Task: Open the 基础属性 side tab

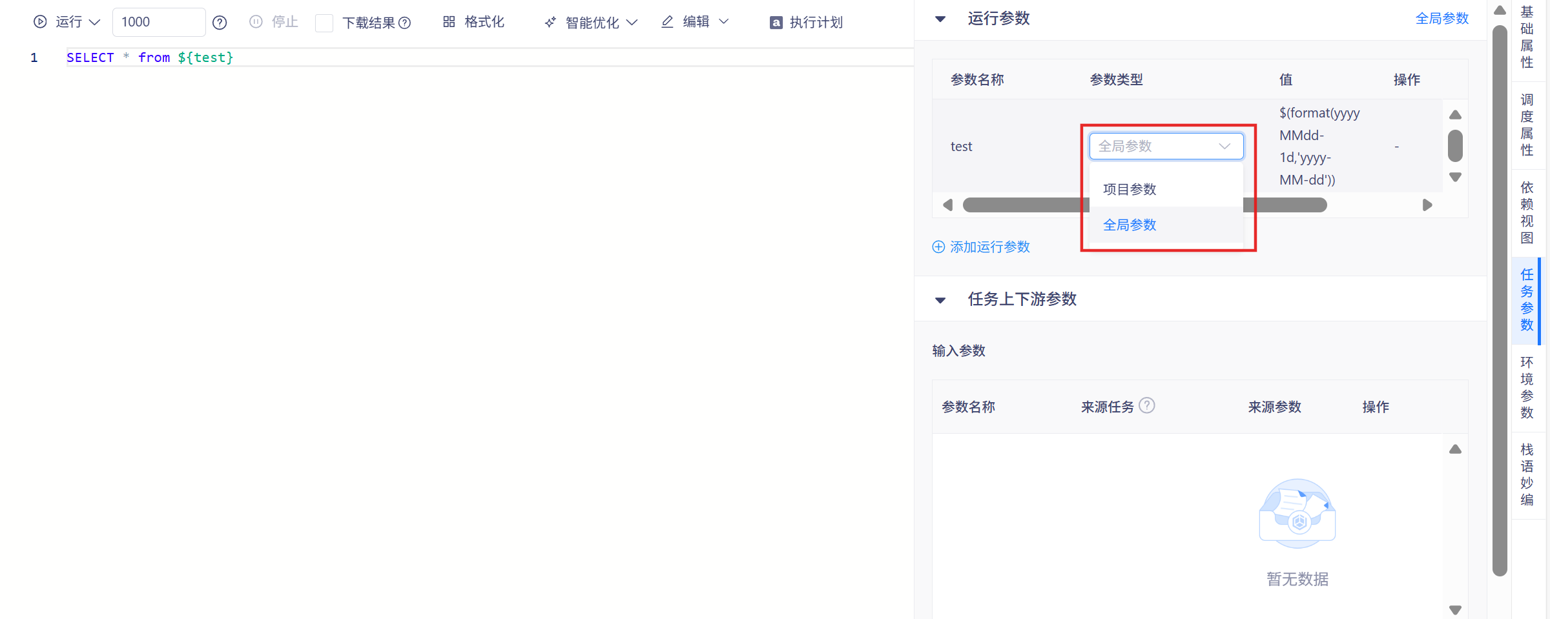Action: (x=1527, y=37)
